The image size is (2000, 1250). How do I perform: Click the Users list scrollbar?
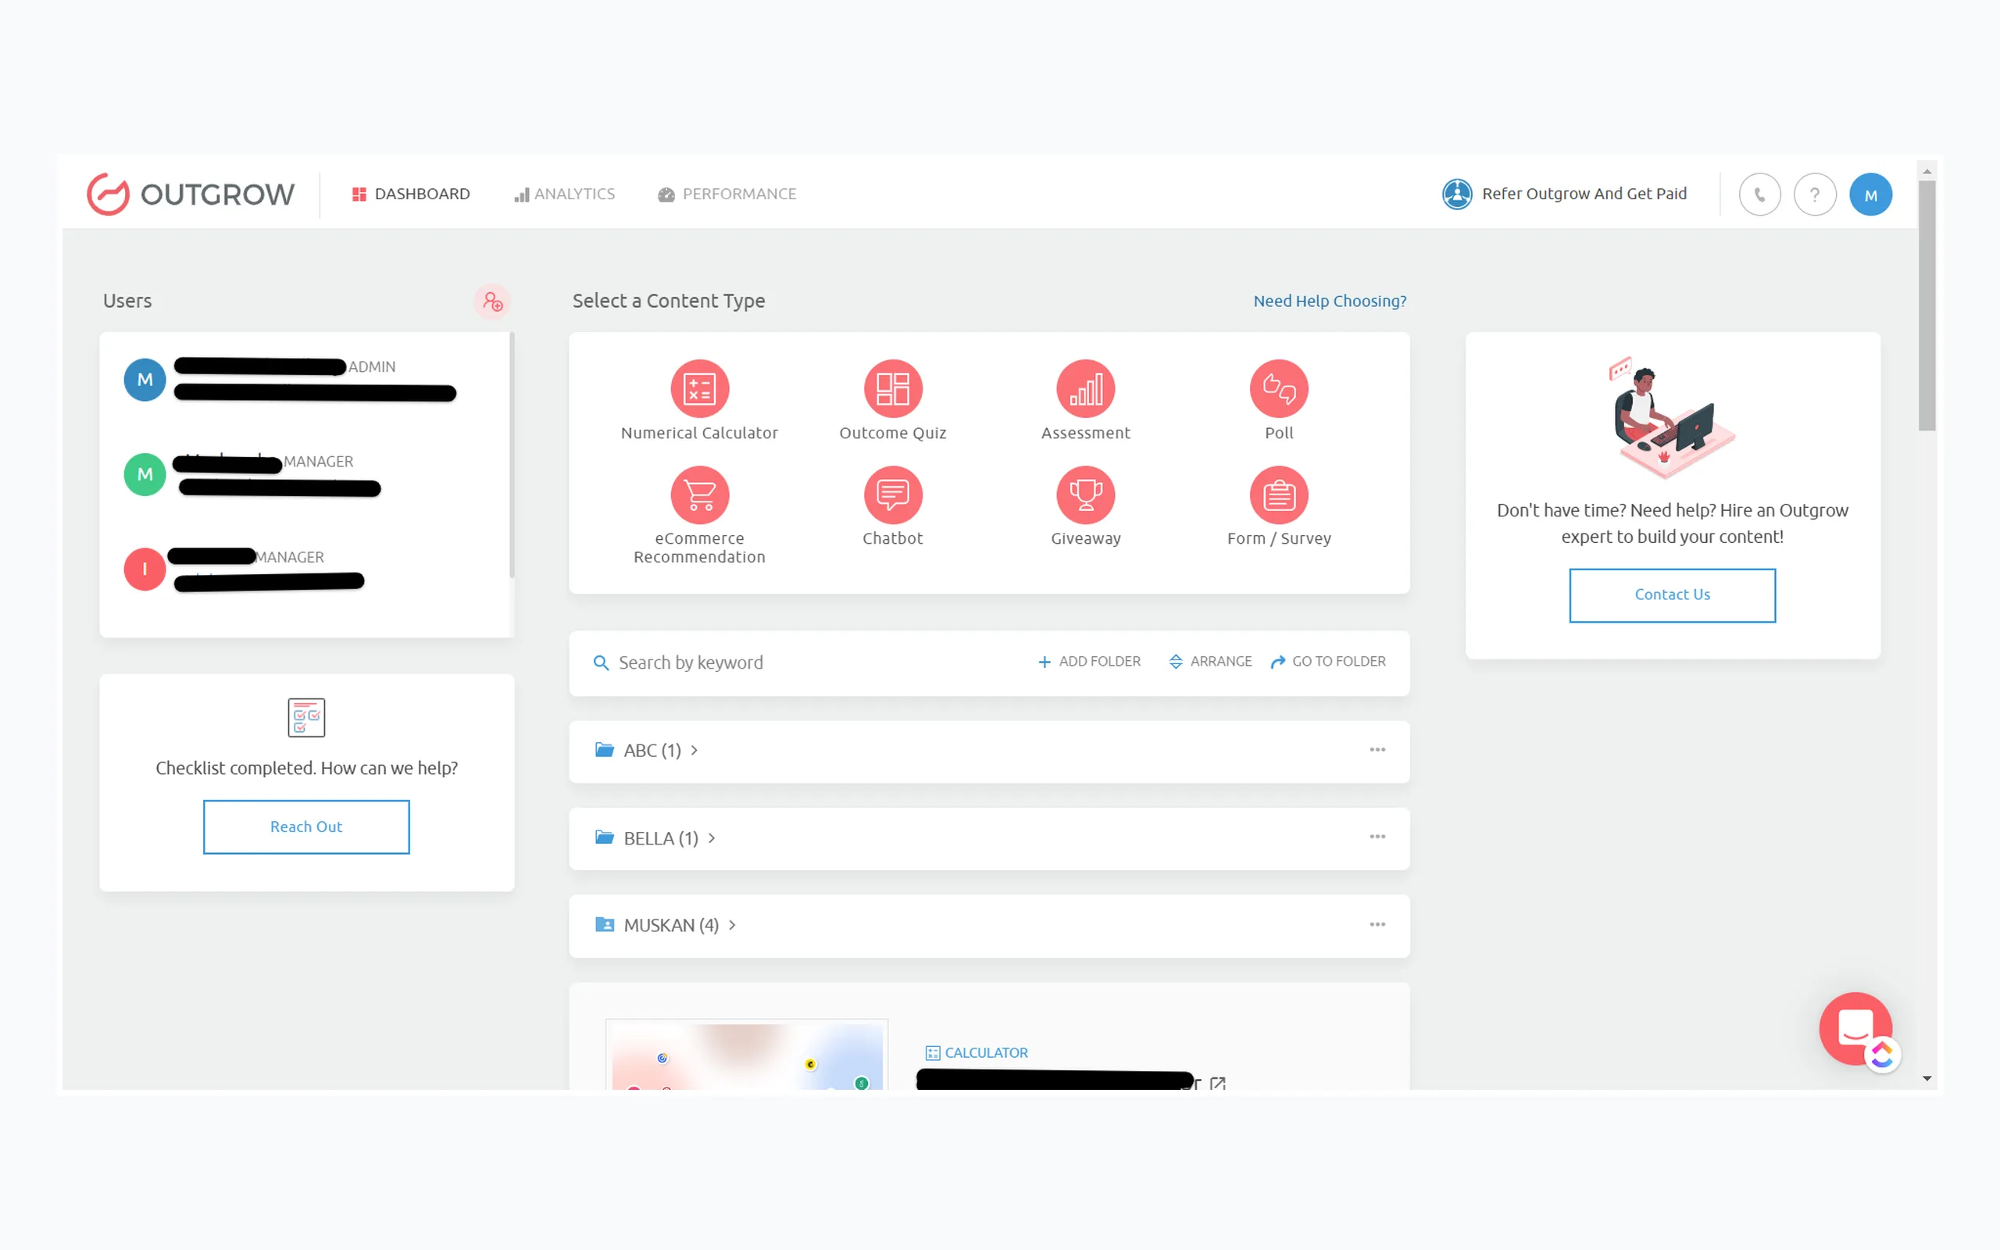(x=512, y=455)
